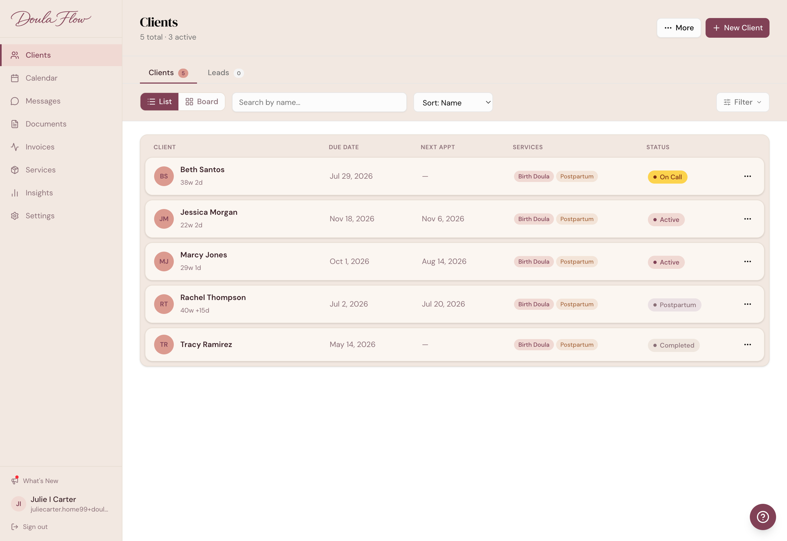The height and width of the screenshot is (541, 787).
Task: Open the Services sidebar item
Action: click(61, 170)
